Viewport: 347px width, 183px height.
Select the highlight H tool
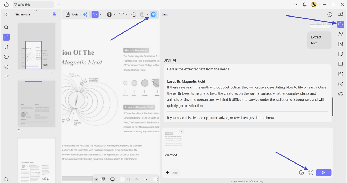(x=109, y=14)
